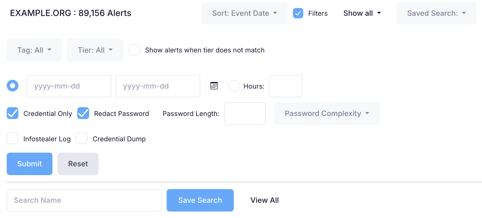Viewport: 482px width, 218px height.
Task: Check the Credential Dump checkbox
Action: click(82, 139)
